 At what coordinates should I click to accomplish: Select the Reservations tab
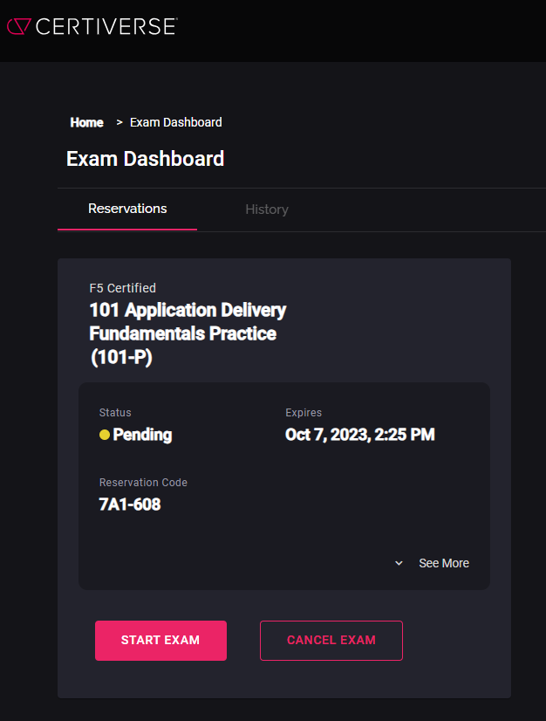pyautogui.click(x=127, y=209)
